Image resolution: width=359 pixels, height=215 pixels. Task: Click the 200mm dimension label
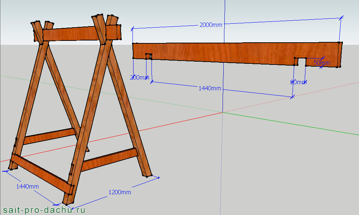[x=140, y=77]
